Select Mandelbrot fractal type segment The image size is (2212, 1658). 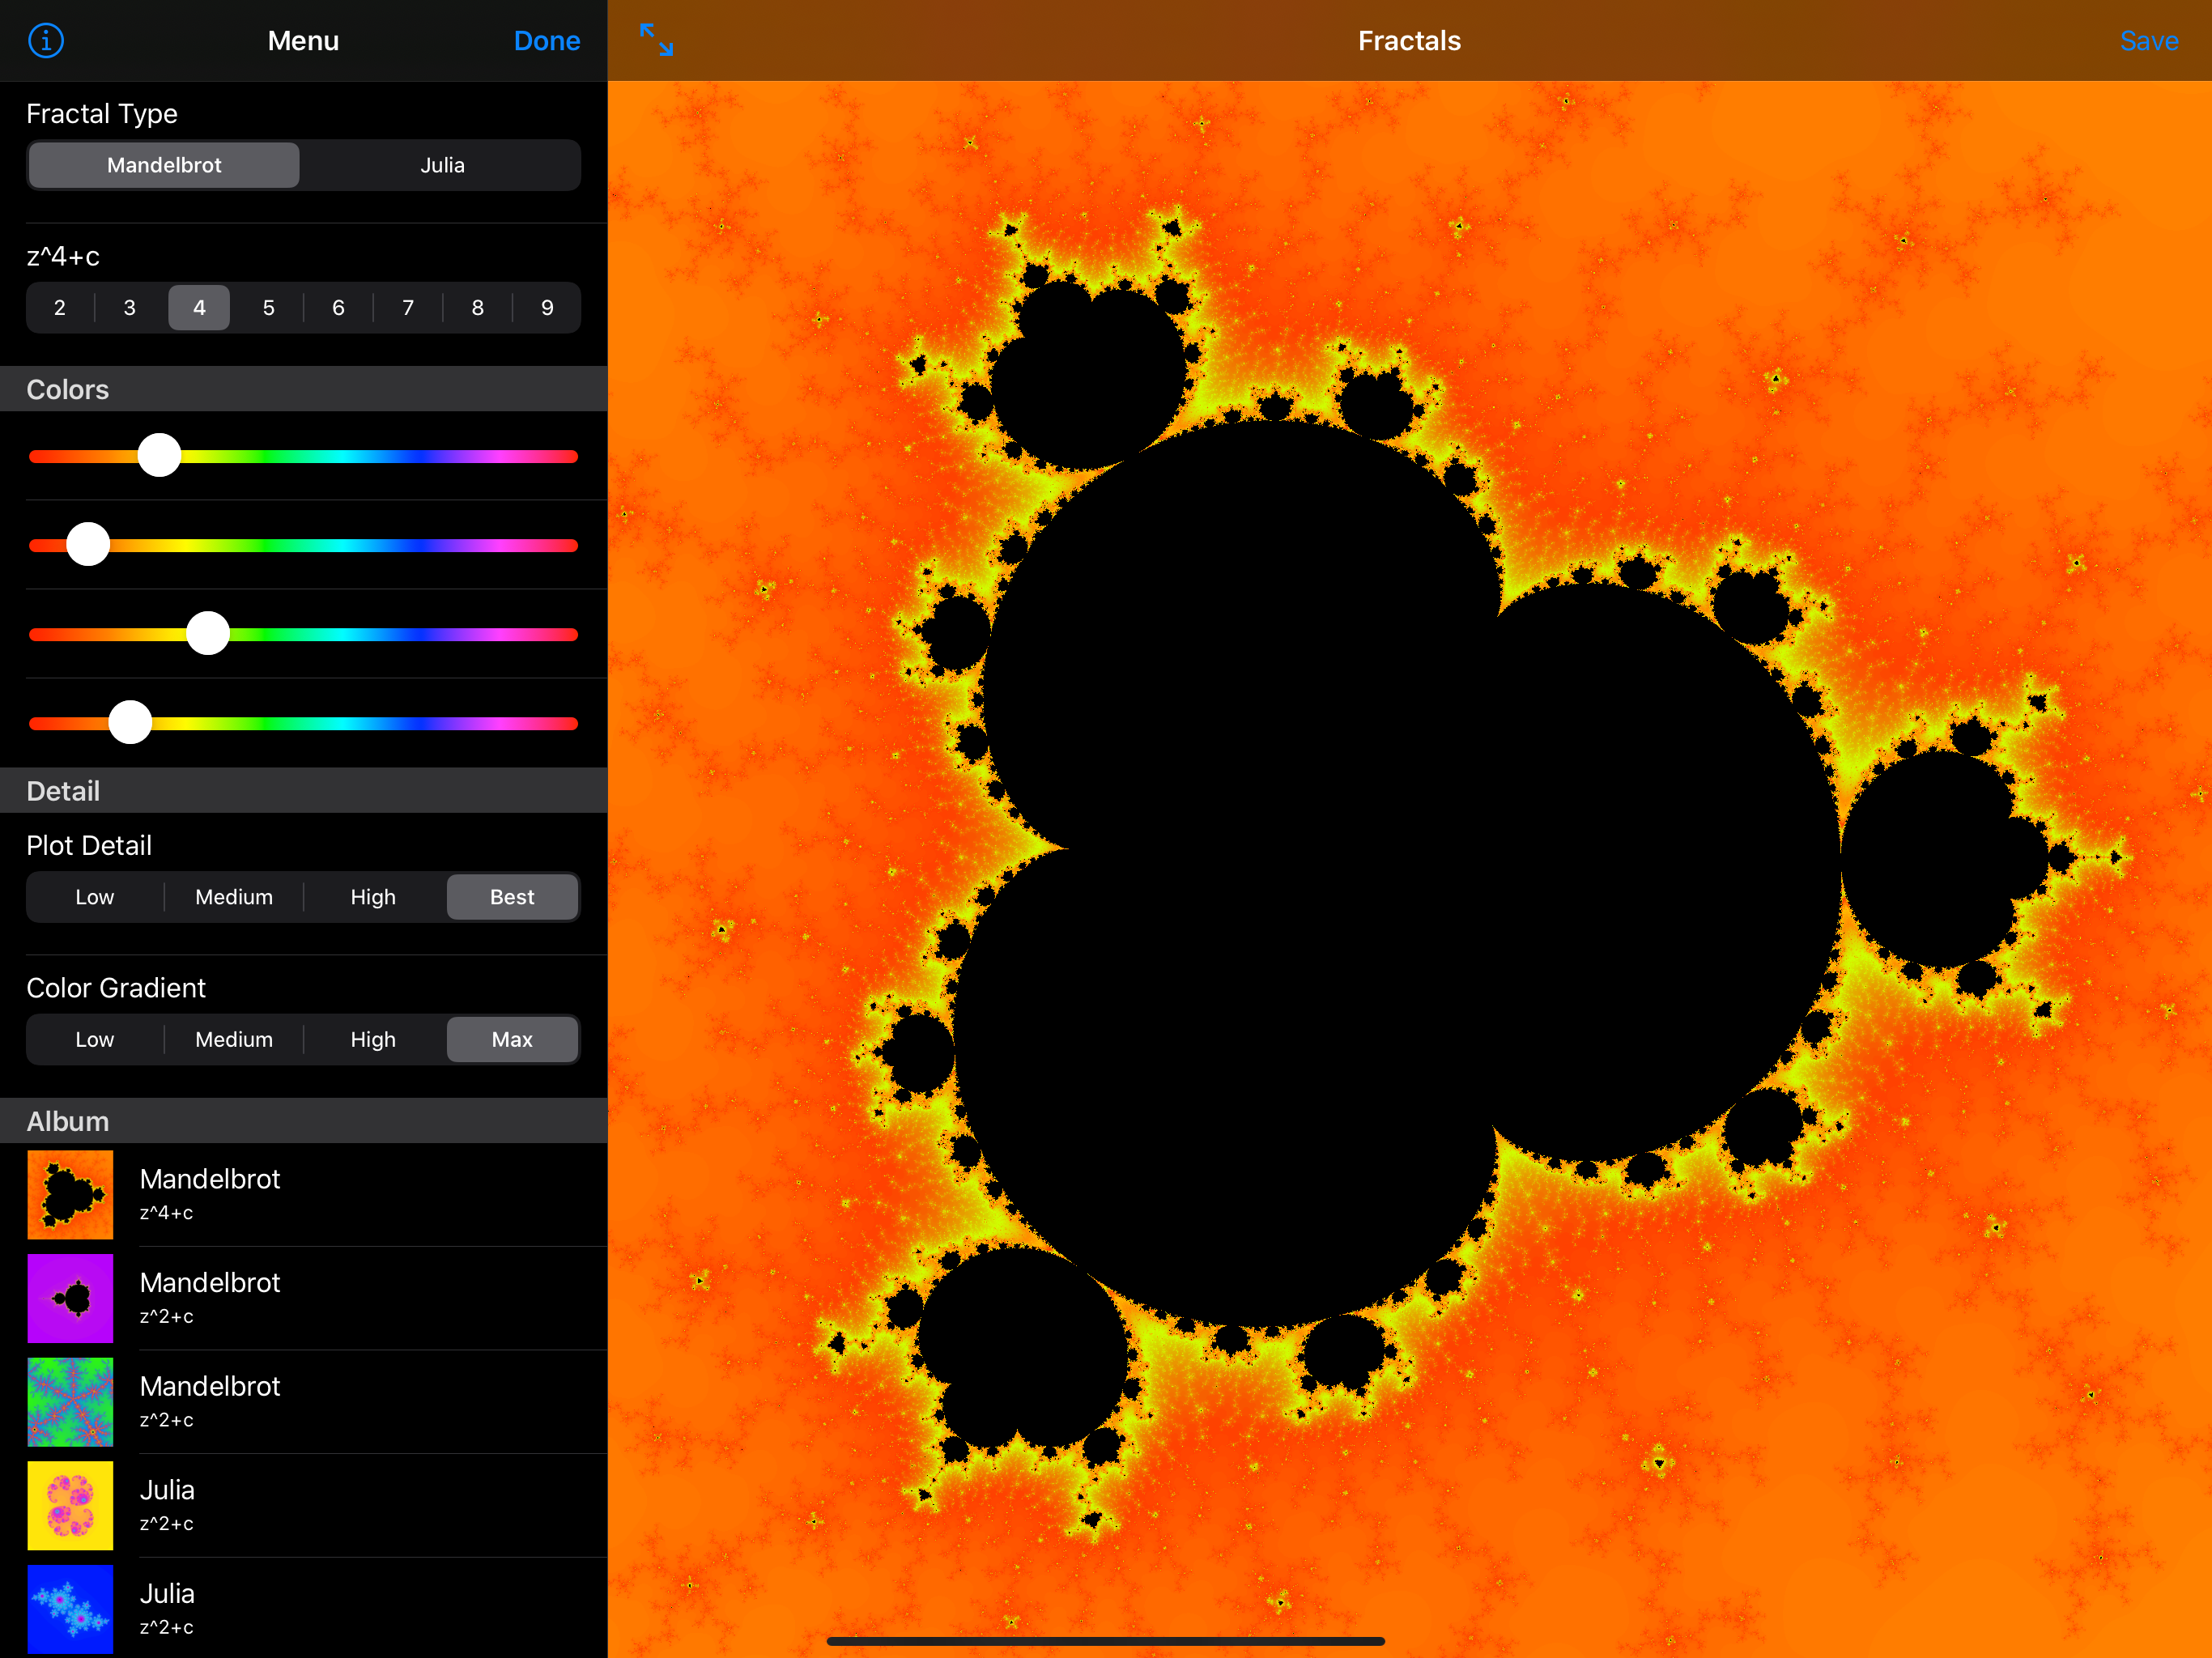pos(164,165)
